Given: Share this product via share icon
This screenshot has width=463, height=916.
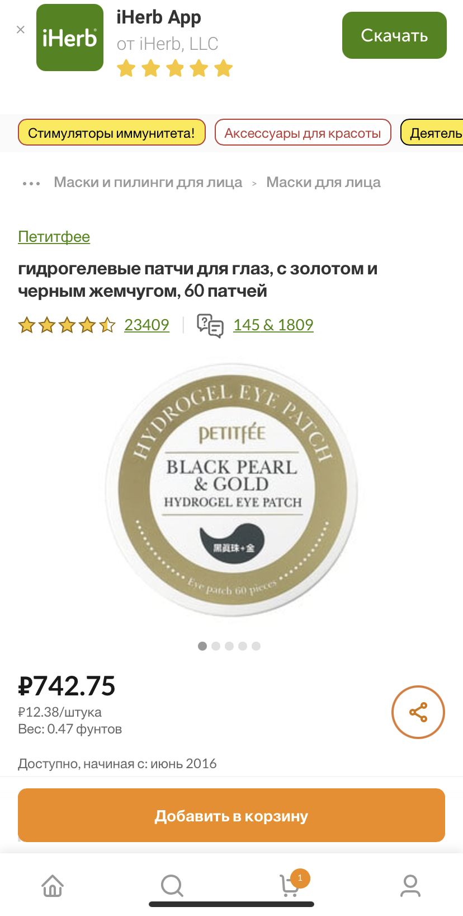Looking at the screenshot, I should (418, 712).
